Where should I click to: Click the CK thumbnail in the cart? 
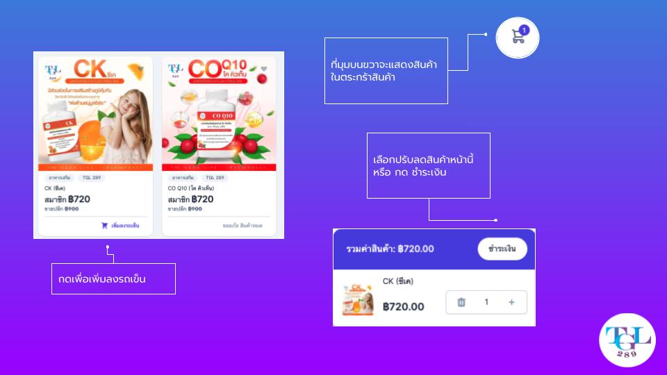tap(358, 299)
